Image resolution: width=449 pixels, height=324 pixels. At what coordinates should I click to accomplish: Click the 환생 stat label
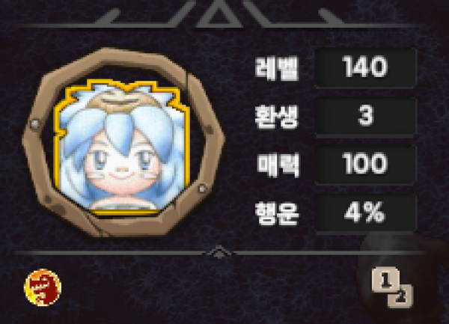(277, 116)
